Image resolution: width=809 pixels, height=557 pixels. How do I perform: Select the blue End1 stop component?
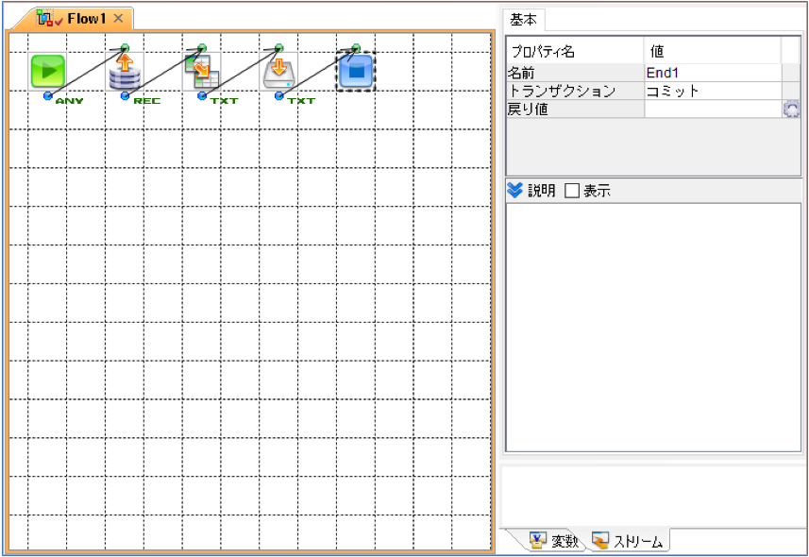click(356, 71)
